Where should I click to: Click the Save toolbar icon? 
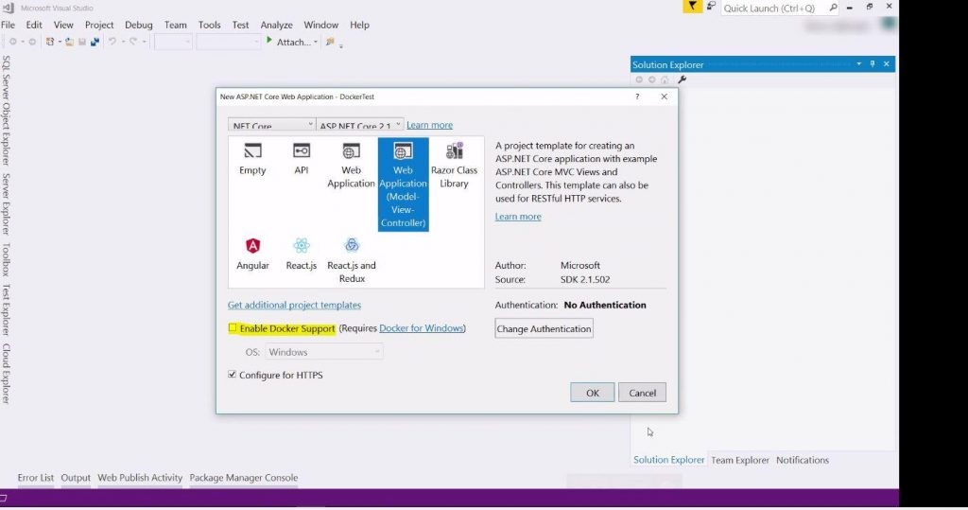pos(81,42)
